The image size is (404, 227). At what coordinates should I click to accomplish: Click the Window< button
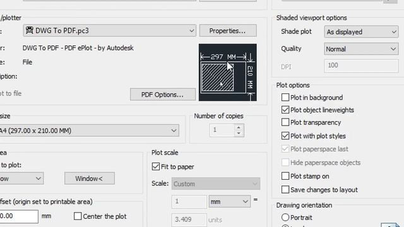coord(90,178)
